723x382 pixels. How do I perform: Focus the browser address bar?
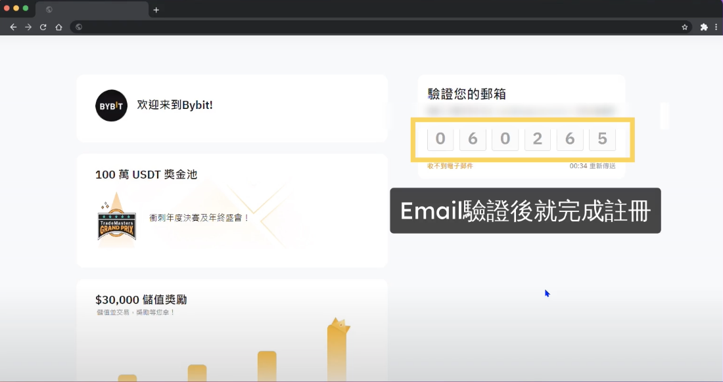[381, 27]
